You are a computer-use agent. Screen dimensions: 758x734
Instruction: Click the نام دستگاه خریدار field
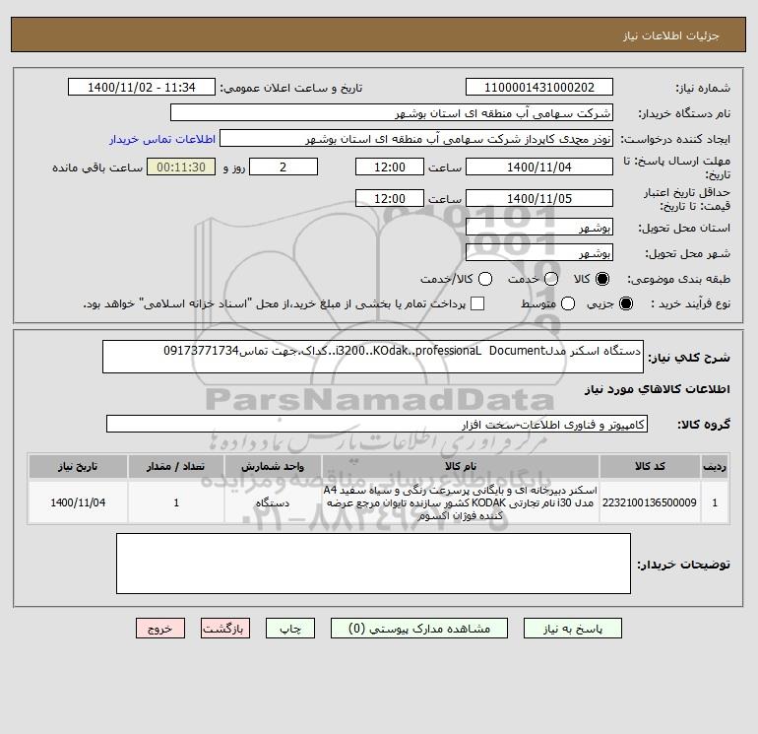[x=392, y=112]
